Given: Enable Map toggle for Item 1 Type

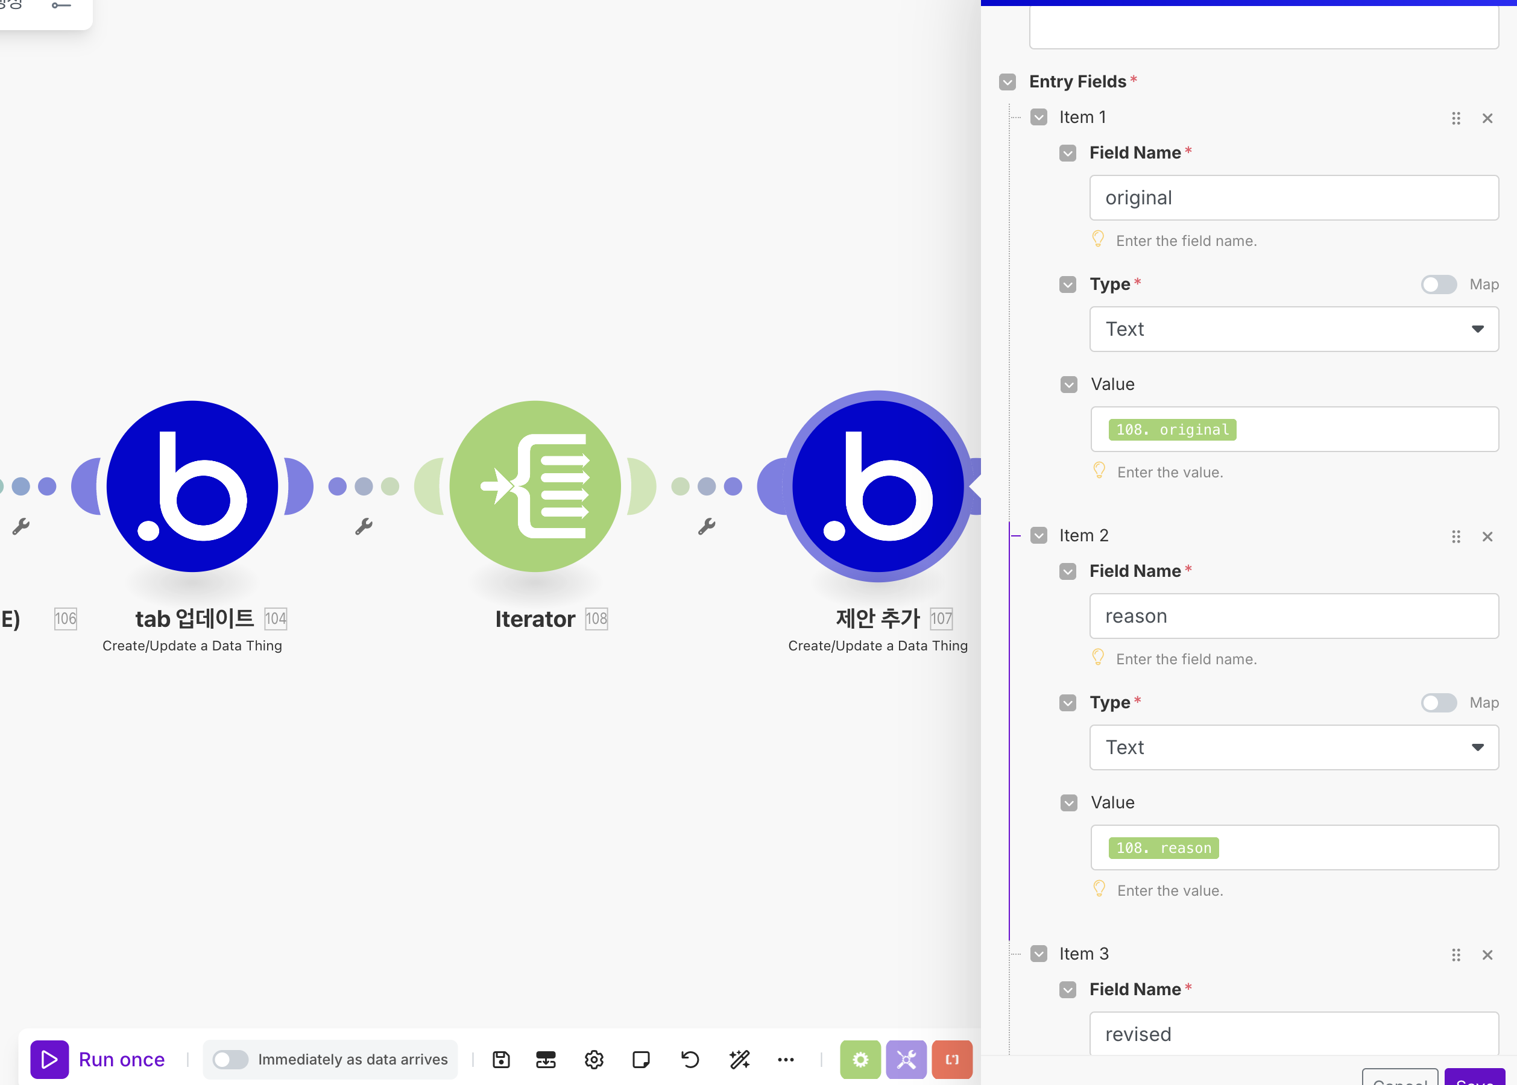Looking at the screenshot, I should pos(1438,285).
